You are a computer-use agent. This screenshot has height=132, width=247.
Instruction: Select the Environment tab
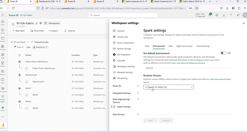click(x=159, y=46)
